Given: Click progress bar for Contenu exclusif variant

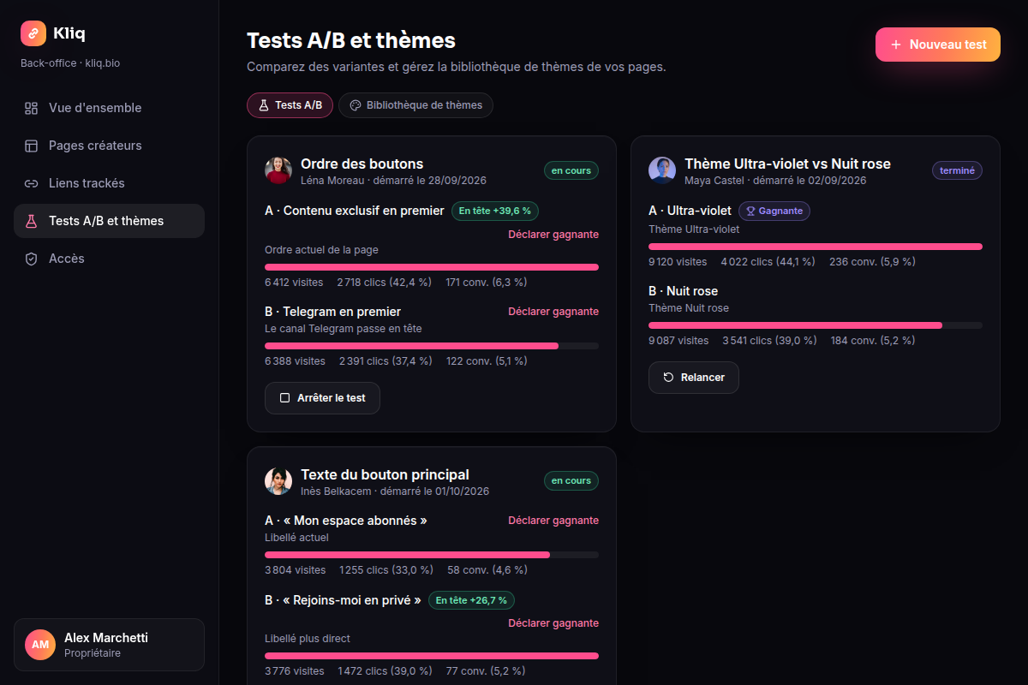Looking at the screenshot, I should pos(432,267).
